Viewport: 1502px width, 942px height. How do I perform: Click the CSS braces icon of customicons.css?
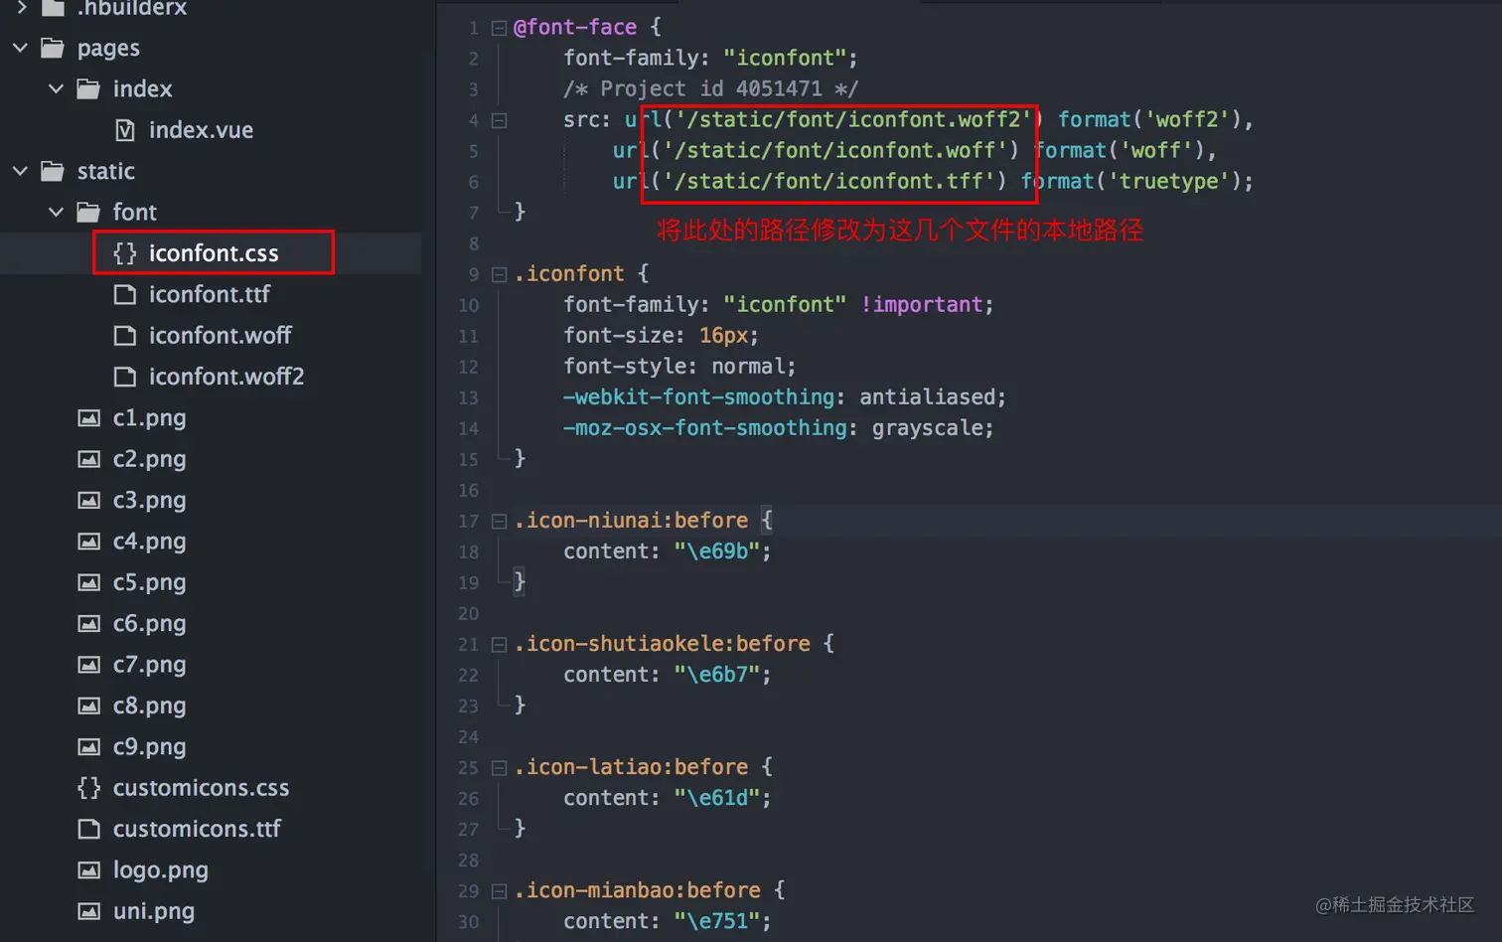(x=89, y=788)
